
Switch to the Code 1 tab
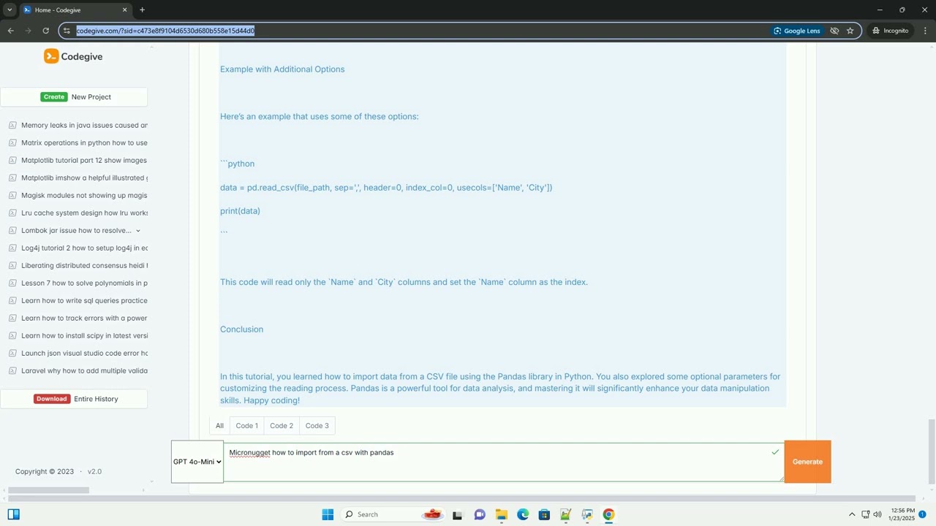(x=246, y=425)
